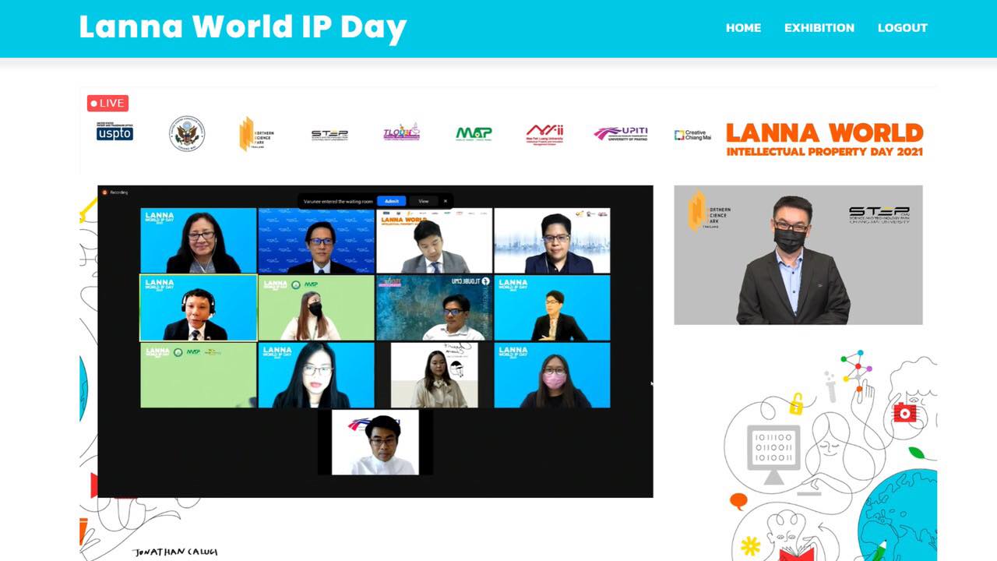Click the red camera illustration icon
Viewport: 997px width, 561px height.
coord(904,412)
